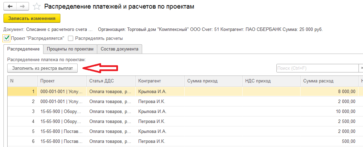Focus the Поиск (Ctrl+F) search field
Viewport: 363px width, 147px height.
click(x=317, y=68)
